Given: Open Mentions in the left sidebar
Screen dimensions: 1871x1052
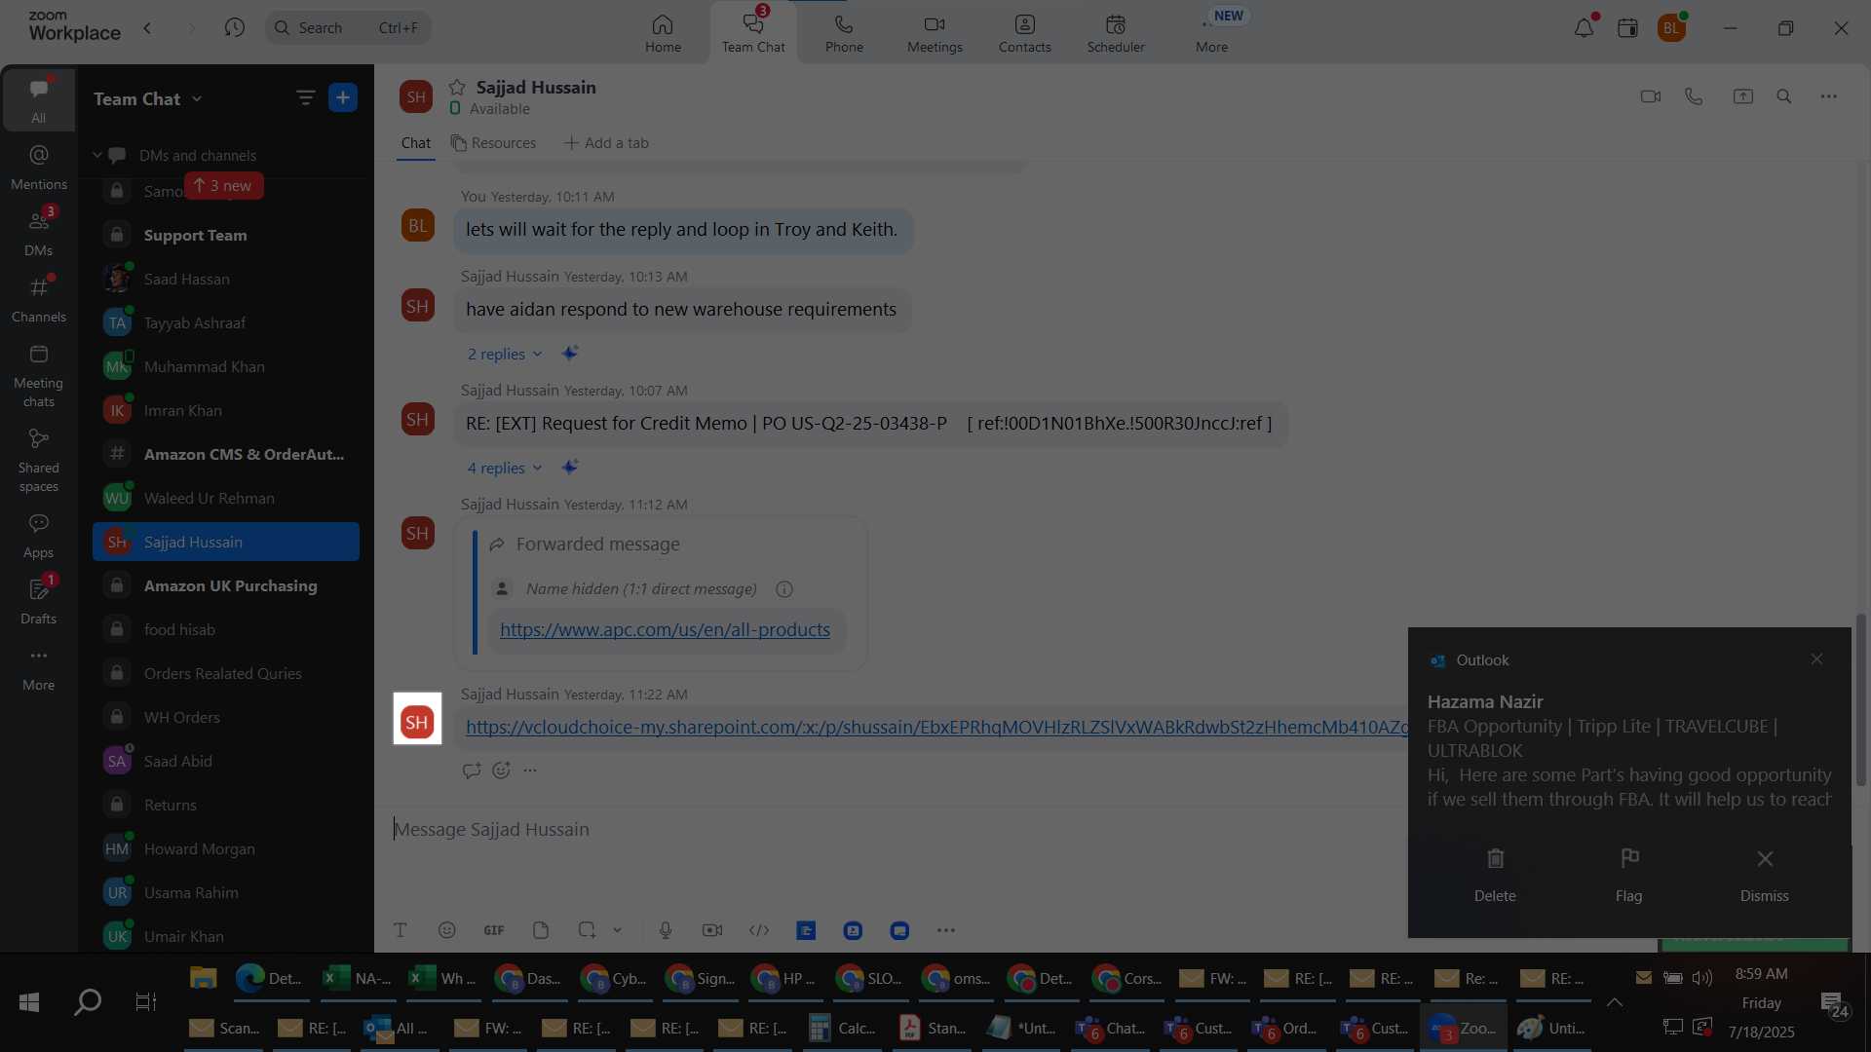Looking at the screenshot, I should pyautogui.click(x=39, y=167).
